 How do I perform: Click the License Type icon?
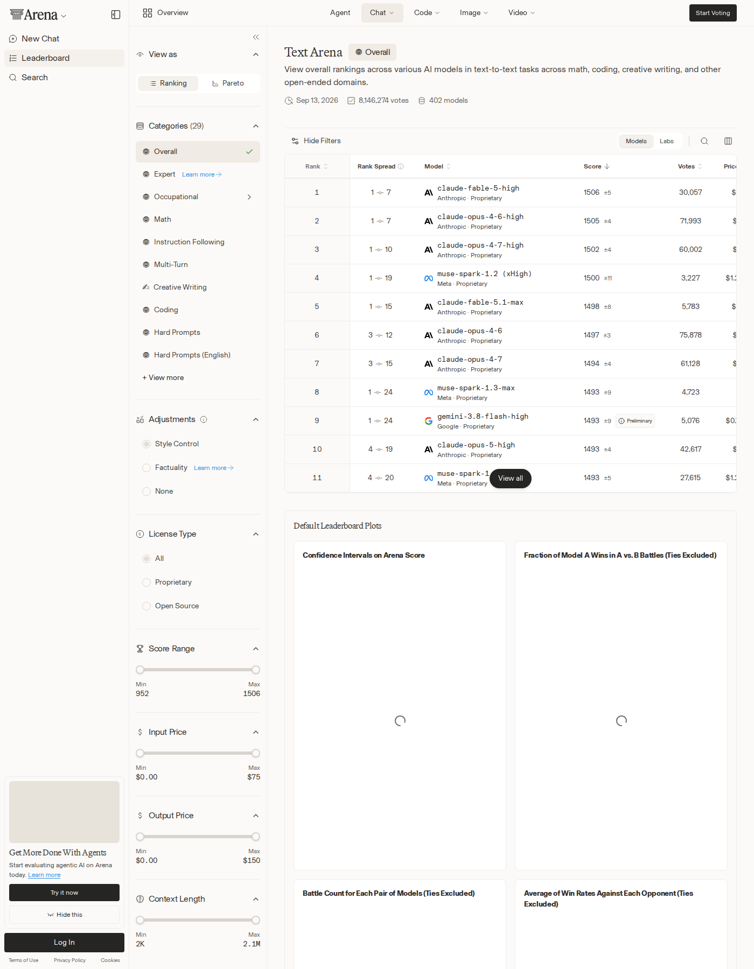point(140,534)
